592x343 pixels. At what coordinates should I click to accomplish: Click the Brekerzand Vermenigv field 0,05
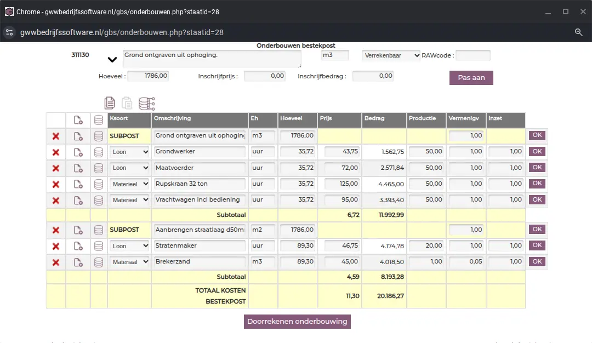pyautogui.click(x=466, y=262)
